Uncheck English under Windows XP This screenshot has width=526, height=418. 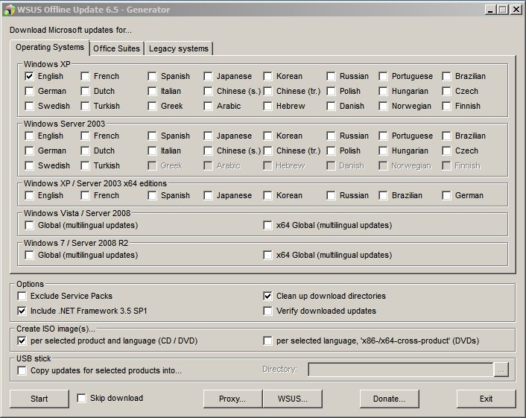(30, 76)
